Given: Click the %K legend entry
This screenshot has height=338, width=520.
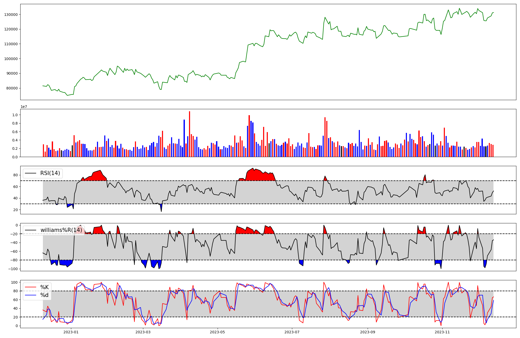Looking at the screenshot, I should 44,287.
